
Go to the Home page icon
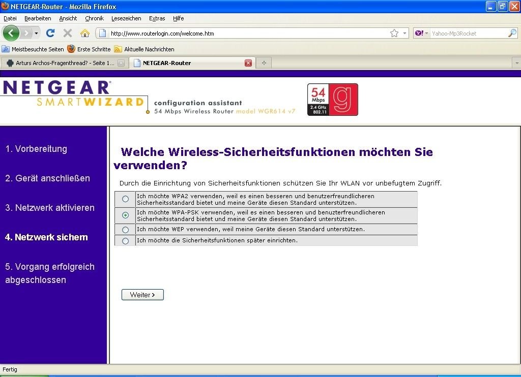[x=85, y=33]
